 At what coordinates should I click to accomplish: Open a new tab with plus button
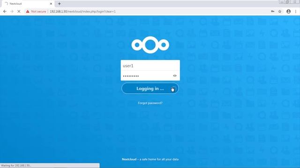tap(60, 4)
